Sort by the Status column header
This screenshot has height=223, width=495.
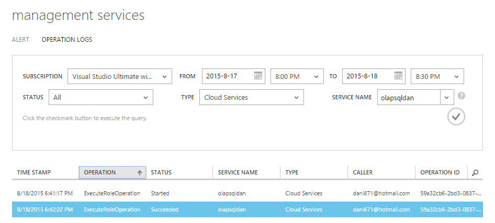tap(161, 172)
